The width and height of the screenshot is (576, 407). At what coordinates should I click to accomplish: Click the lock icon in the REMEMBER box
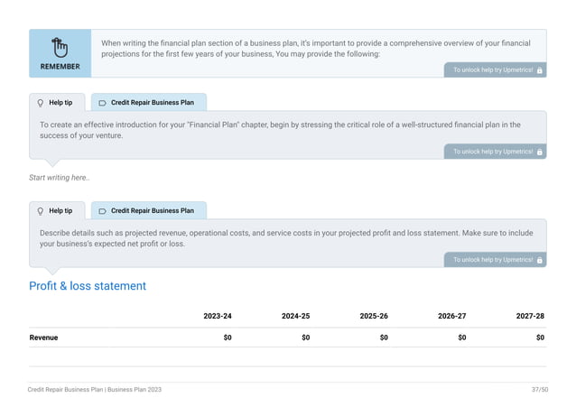(x=539, y=69)
